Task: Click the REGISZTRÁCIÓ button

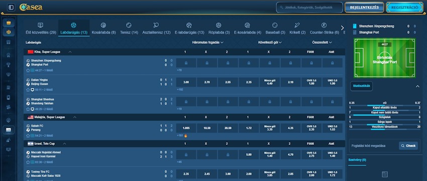Action: coord(404,8)
